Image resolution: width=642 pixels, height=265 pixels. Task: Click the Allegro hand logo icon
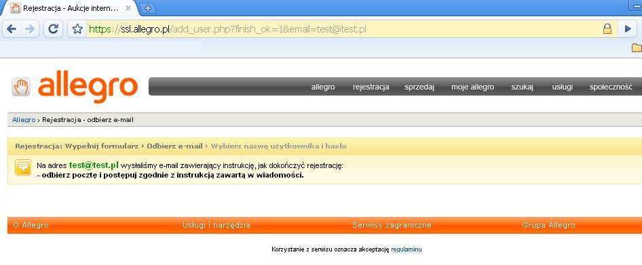(21, 87)
